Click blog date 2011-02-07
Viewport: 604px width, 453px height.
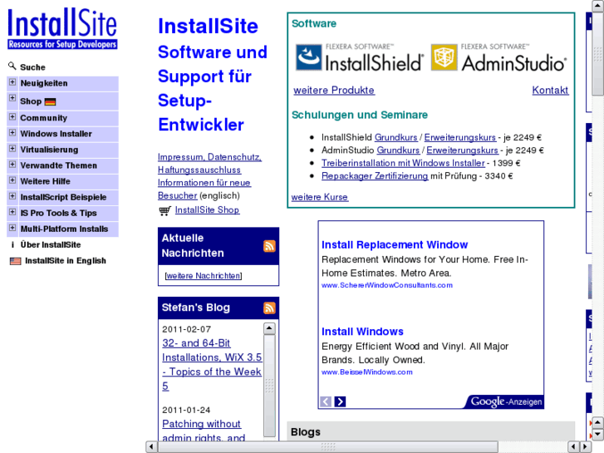tap(186, 329)
